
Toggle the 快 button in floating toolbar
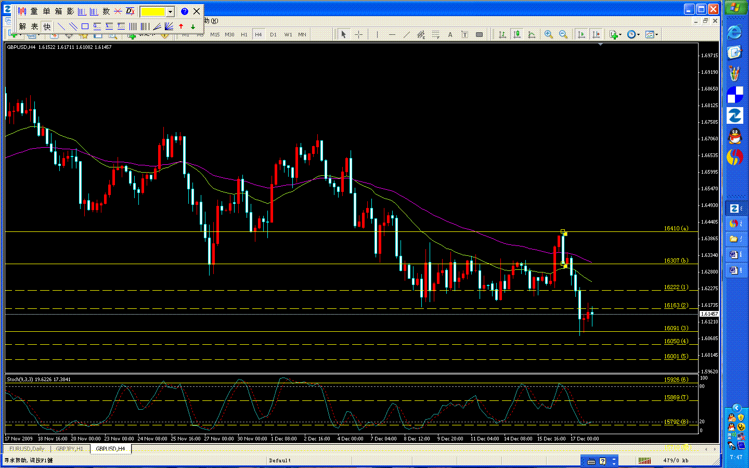pos(47,27)
